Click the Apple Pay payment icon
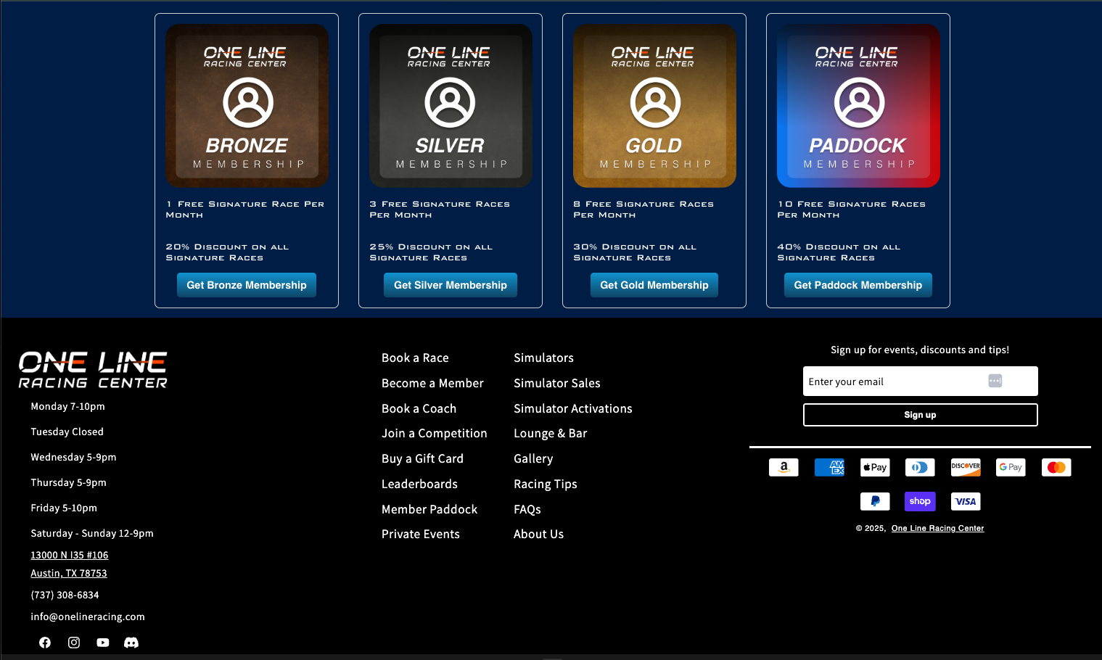1102x660 pixels. [x=875, y=467]
